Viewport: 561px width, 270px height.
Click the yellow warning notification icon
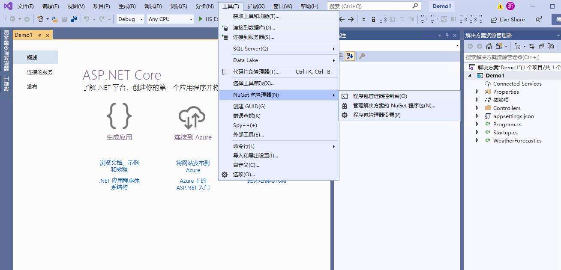click(500, 6)
